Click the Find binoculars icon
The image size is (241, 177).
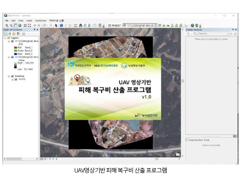tap(80, 25)
